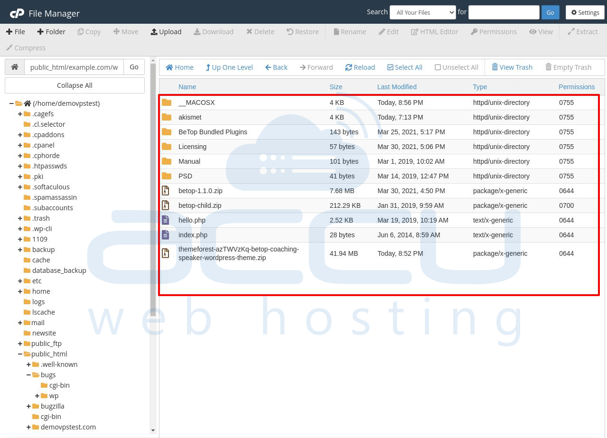
Task: Open the All Your Files search dropdown
Action: tap(423, 12)
